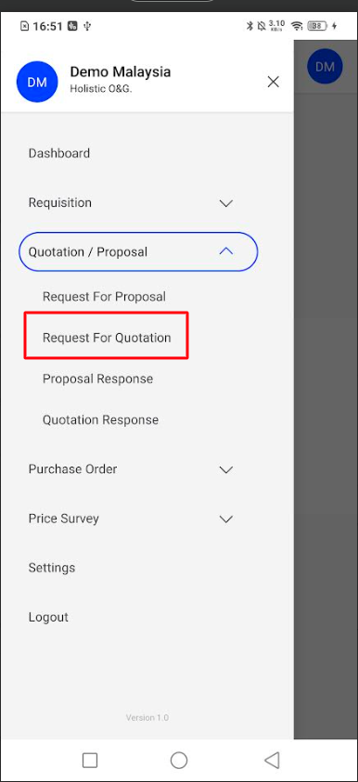Open Proposal Response submenu item
This screenshot has height=782, width=358.
(x=97, y=378)
